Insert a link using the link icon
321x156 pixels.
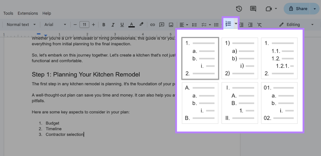click(152, 25)
